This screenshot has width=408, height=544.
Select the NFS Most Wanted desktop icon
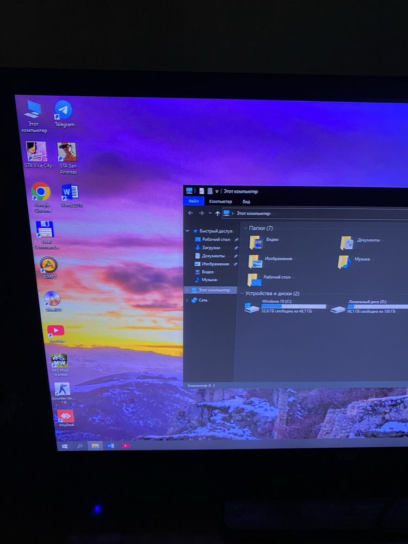(x=60, y=365)
